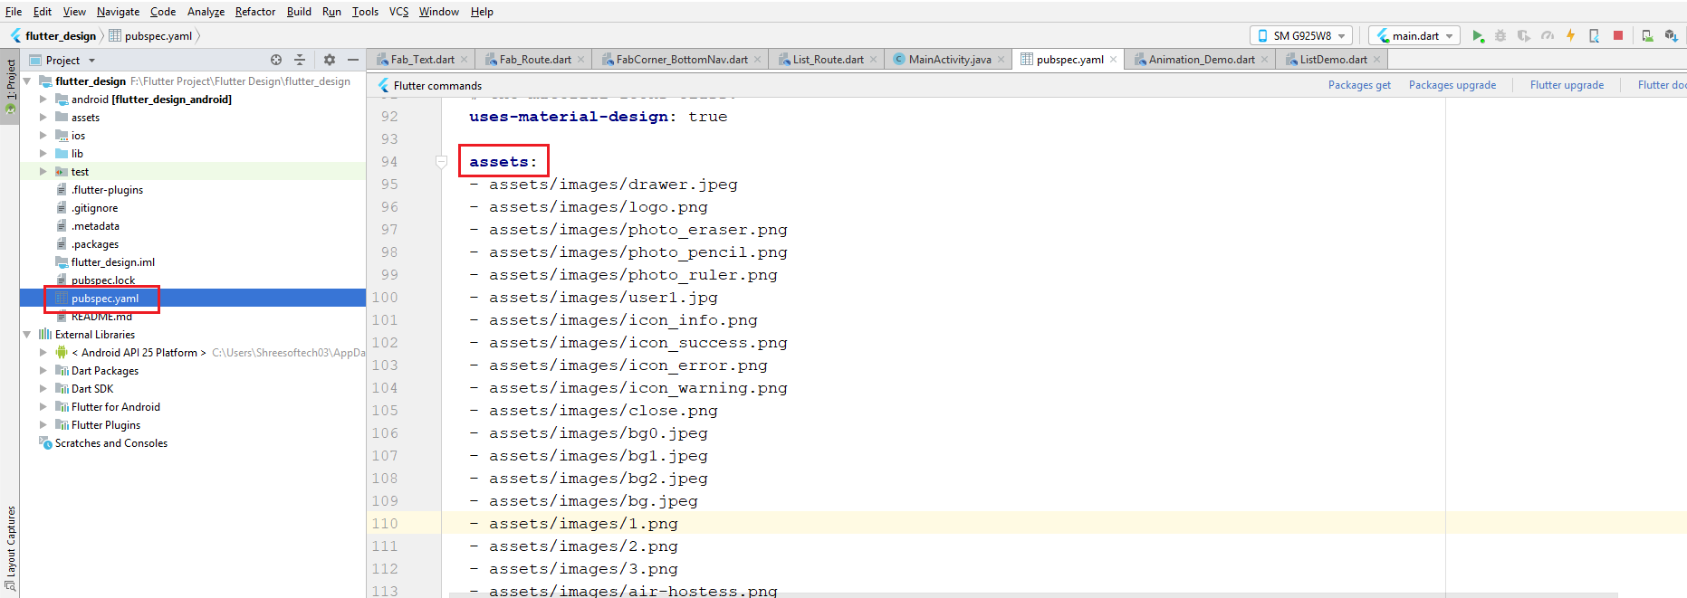Close the MainActivity.java tab
This screenshot has height=598, width=1687.
coord(1002,60)
